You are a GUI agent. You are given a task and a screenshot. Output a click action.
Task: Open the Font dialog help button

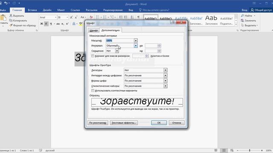click(x=173, y=22)
